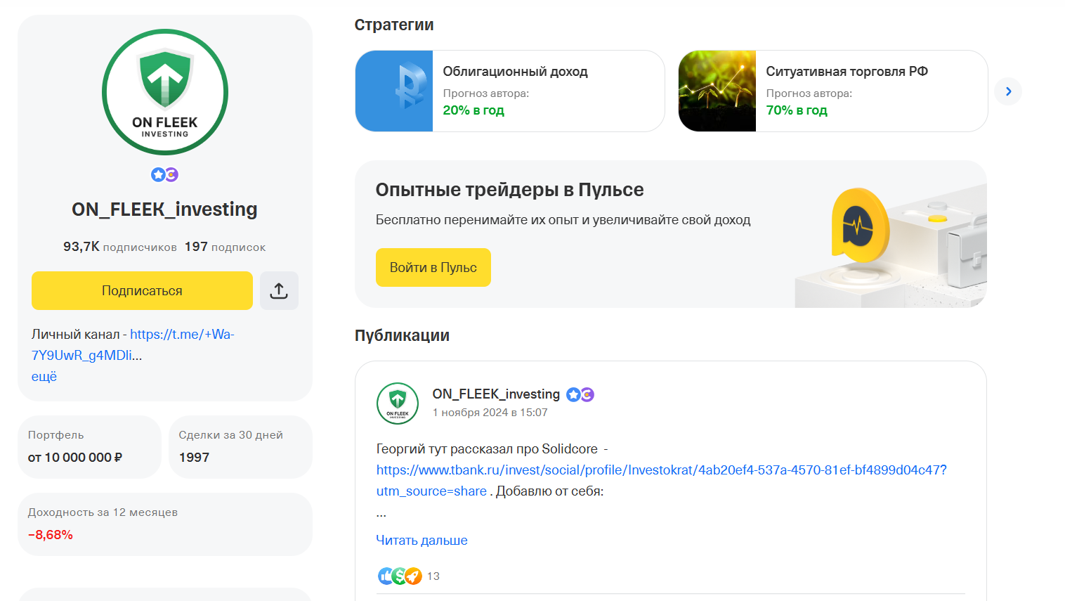Click the star badge under profile avatar
Image resolution: width=1065 pixels, height=601 pixels.
coord(158,174)
